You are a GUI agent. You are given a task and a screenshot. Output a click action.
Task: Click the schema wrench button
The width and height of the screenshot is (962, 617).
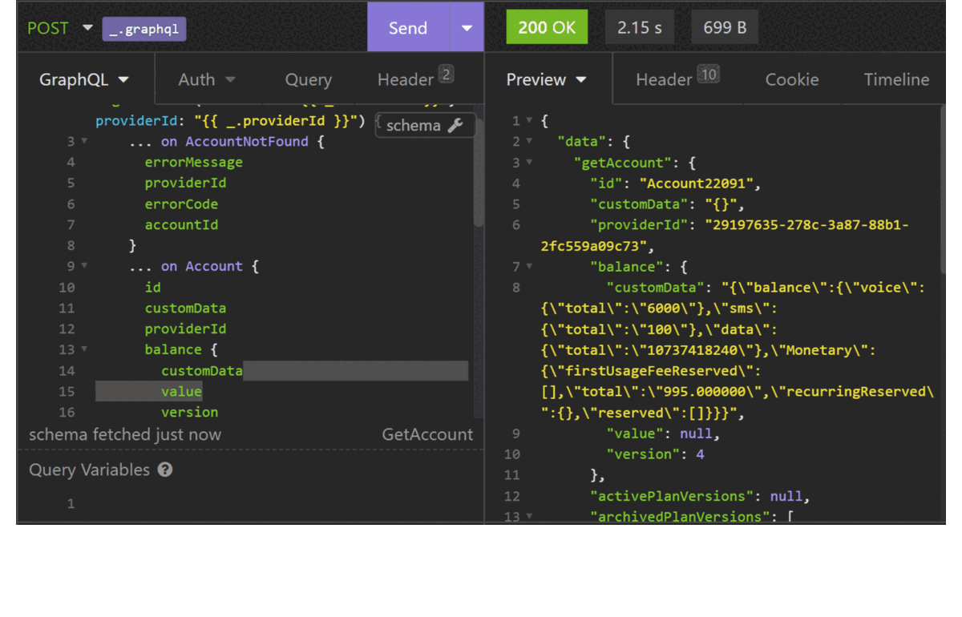coord(424,125)
